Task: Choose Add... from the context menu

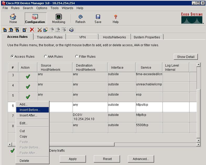Action: 32,104
